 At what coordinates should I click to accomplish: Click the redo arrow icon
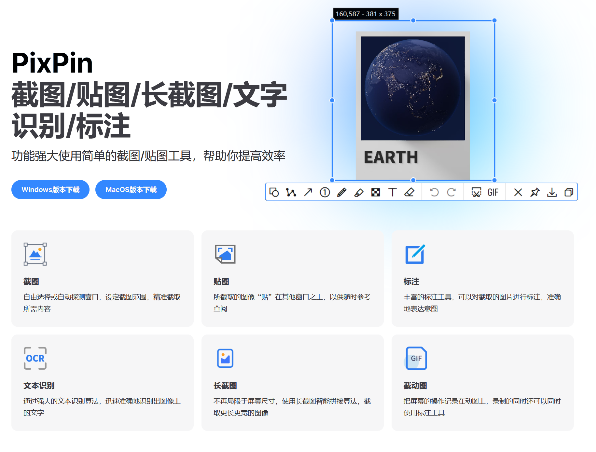coord(451,192)
